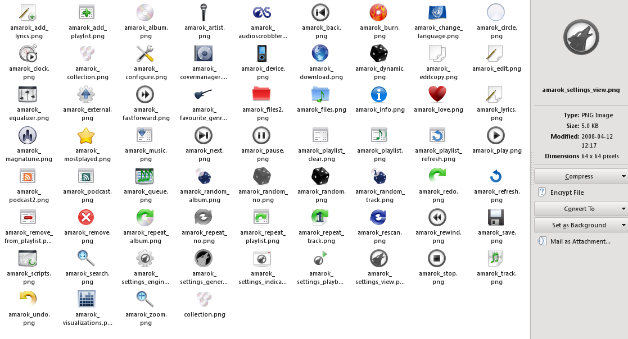Select the amarok_download.png globe icon
The width and height of the screenshot is (628, 339).
(x=320, y=53)
